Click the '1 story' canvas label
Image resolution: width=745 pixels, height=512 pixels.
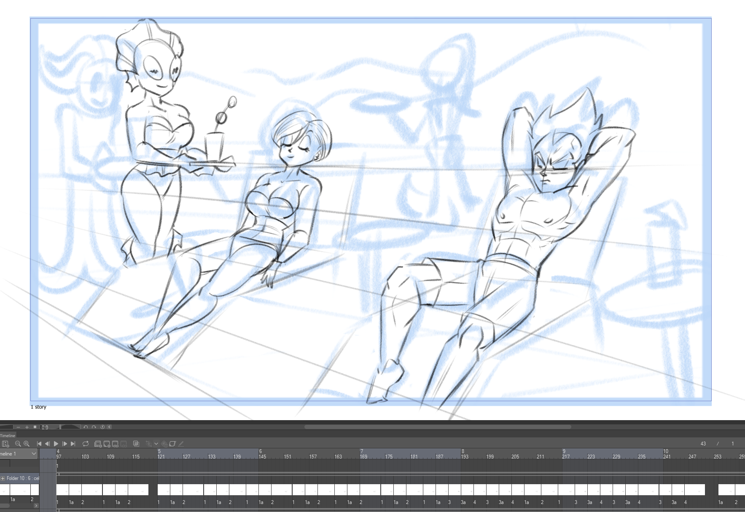(x=38, y=407)
